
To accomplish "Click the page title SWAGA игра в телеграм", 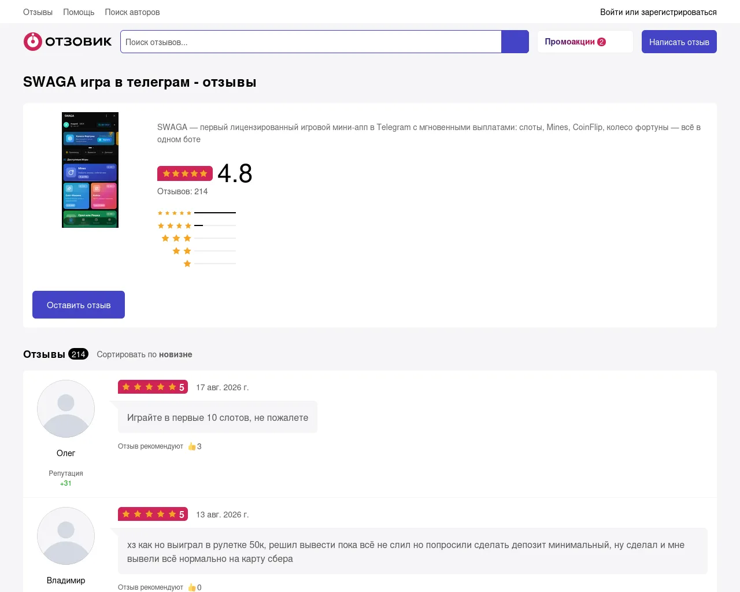I will (x=140, y=82).
